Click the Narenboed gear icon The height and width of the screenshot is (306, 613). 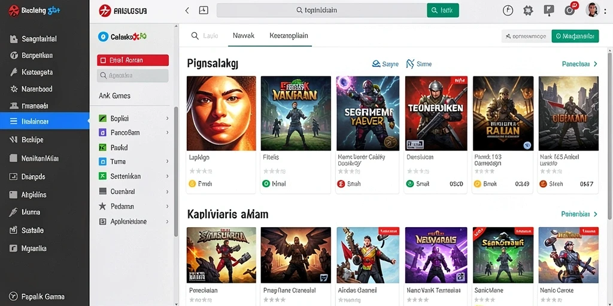pos(14,89)
